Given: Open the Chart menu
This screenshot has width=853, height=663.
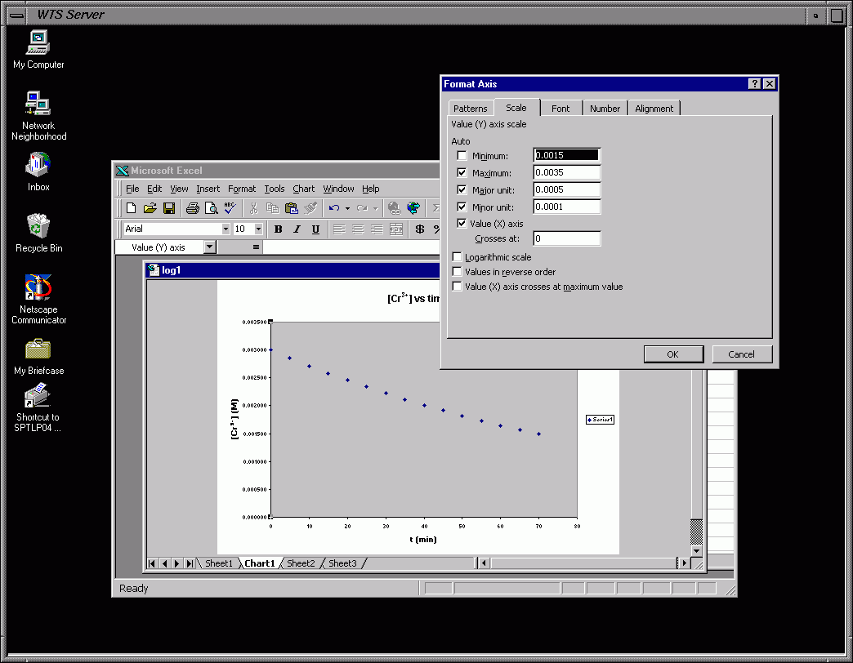Looking at the screenshot, I should 303,189.
